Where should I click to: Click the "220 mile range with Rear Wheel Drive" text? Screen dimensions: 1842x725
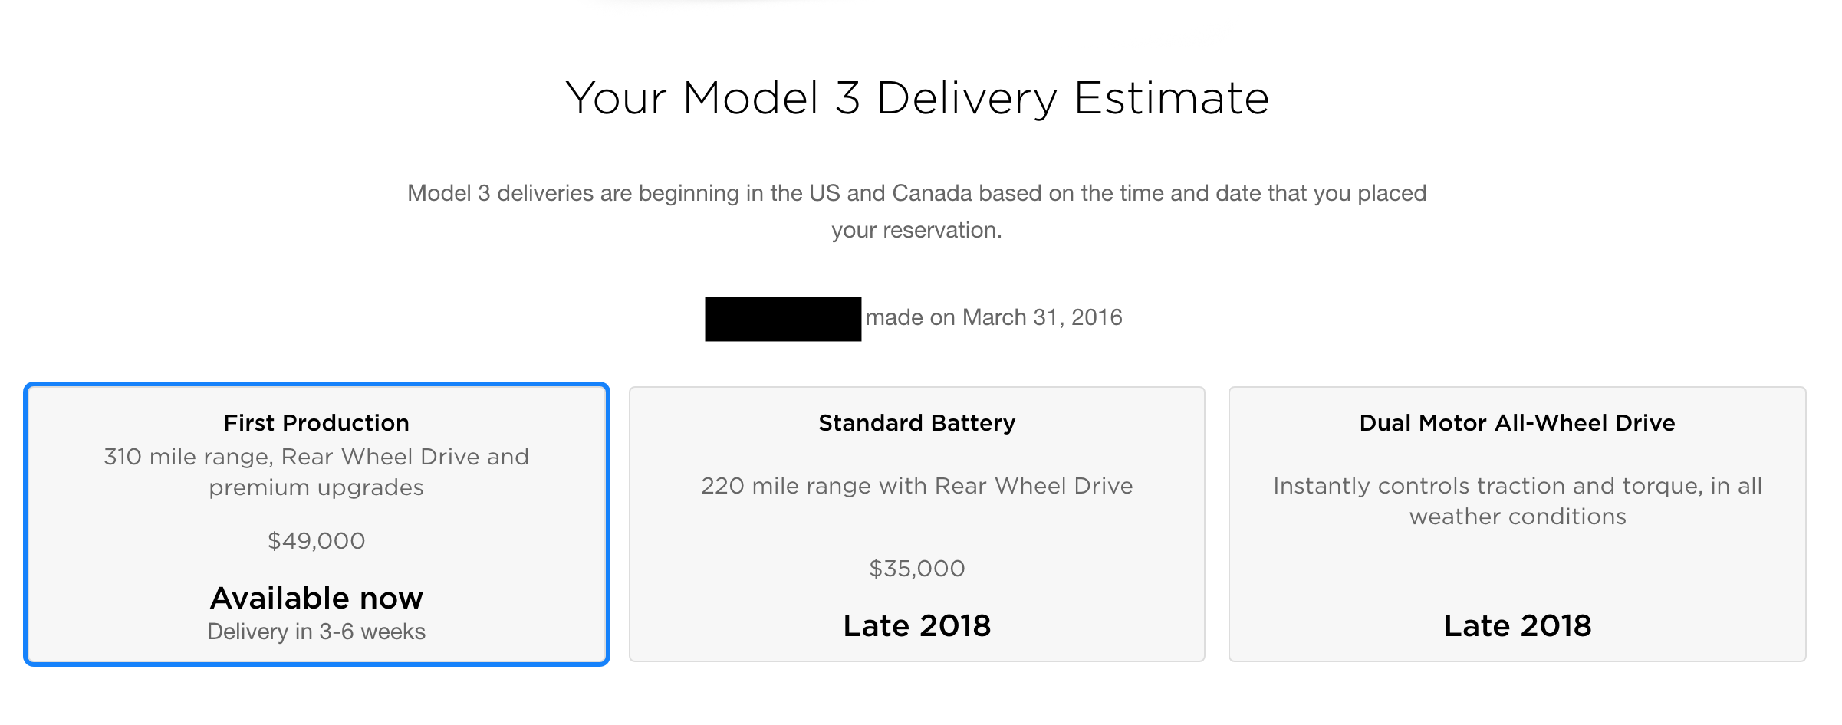pos(916,486)
